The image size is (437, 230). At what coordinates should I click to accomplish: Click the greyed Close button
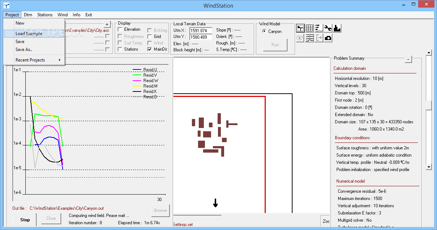[51, 218]
